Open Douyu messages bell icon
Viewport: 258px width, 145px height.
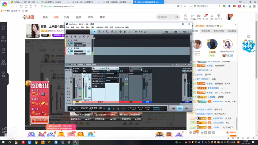[x=212, y=17]
